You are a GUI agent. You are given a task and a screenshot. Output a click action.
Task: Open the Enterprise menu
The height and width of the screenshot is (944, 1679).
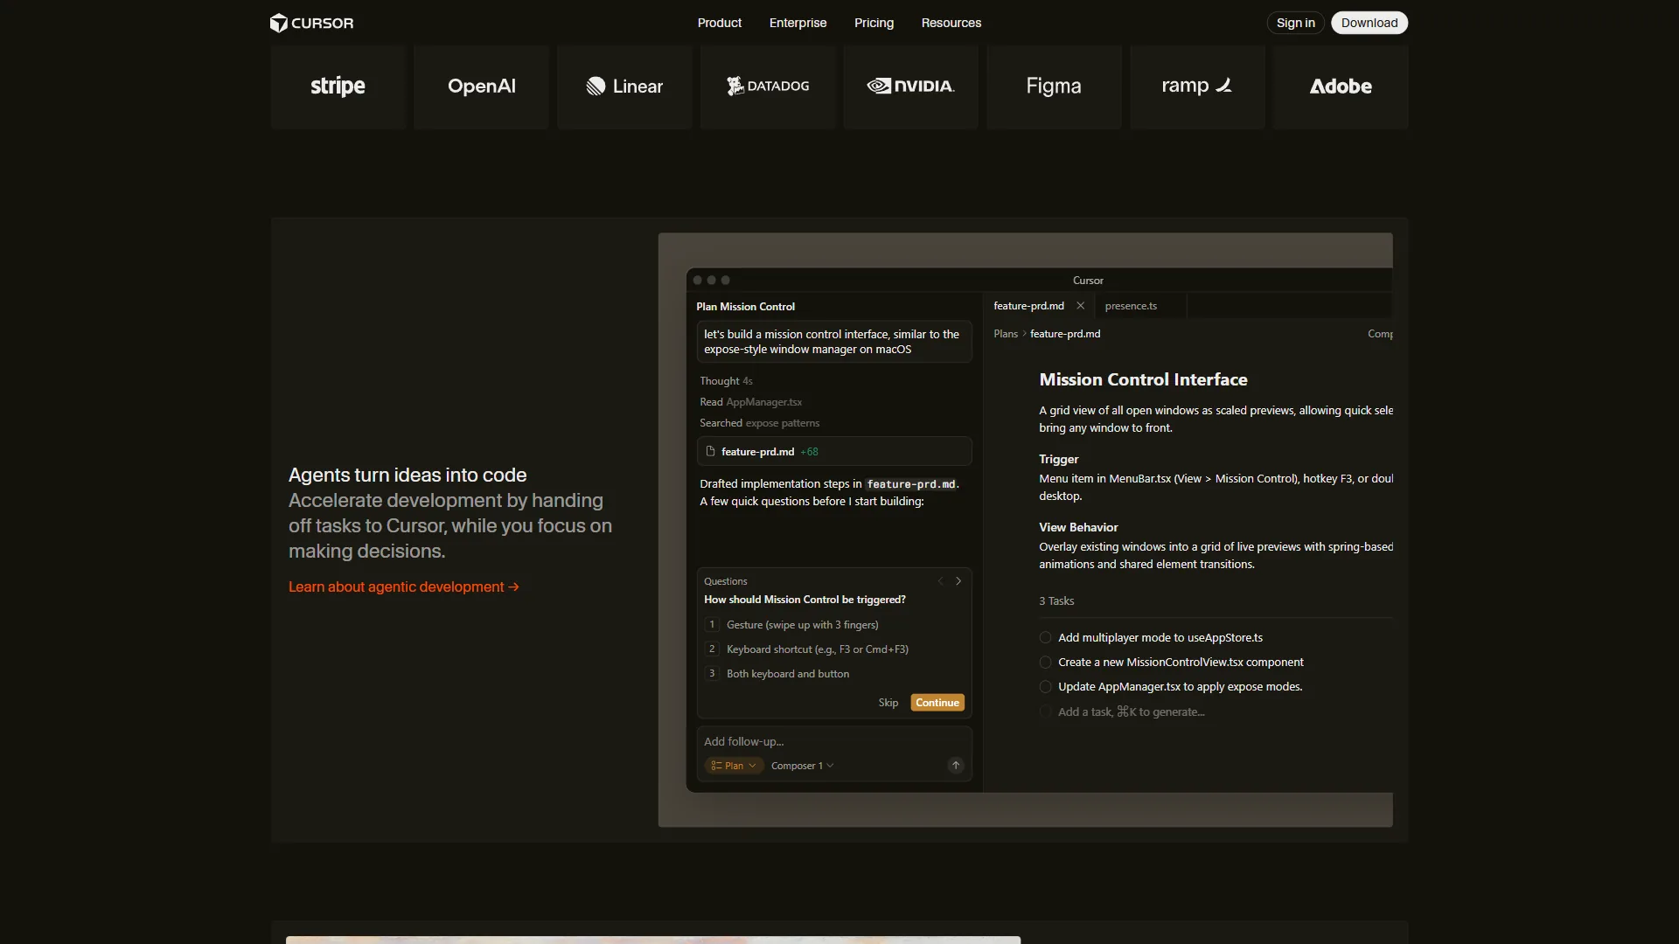[798, 23]
